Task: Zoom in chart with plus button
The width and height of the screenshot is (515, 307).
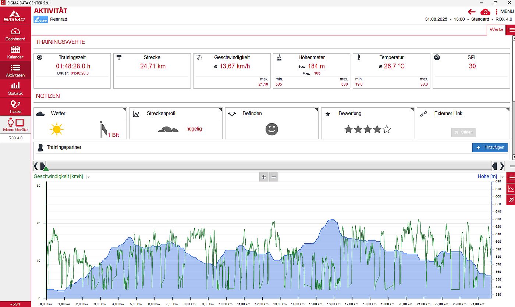Action: click(264, 177)
